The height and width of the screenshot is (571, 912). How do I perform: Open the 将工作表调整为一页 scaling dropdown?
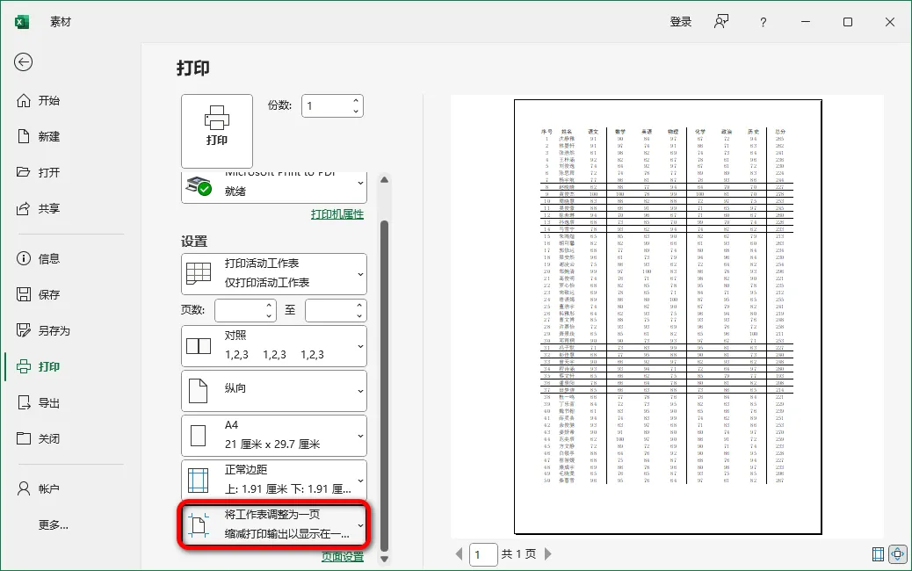(274, 525)
